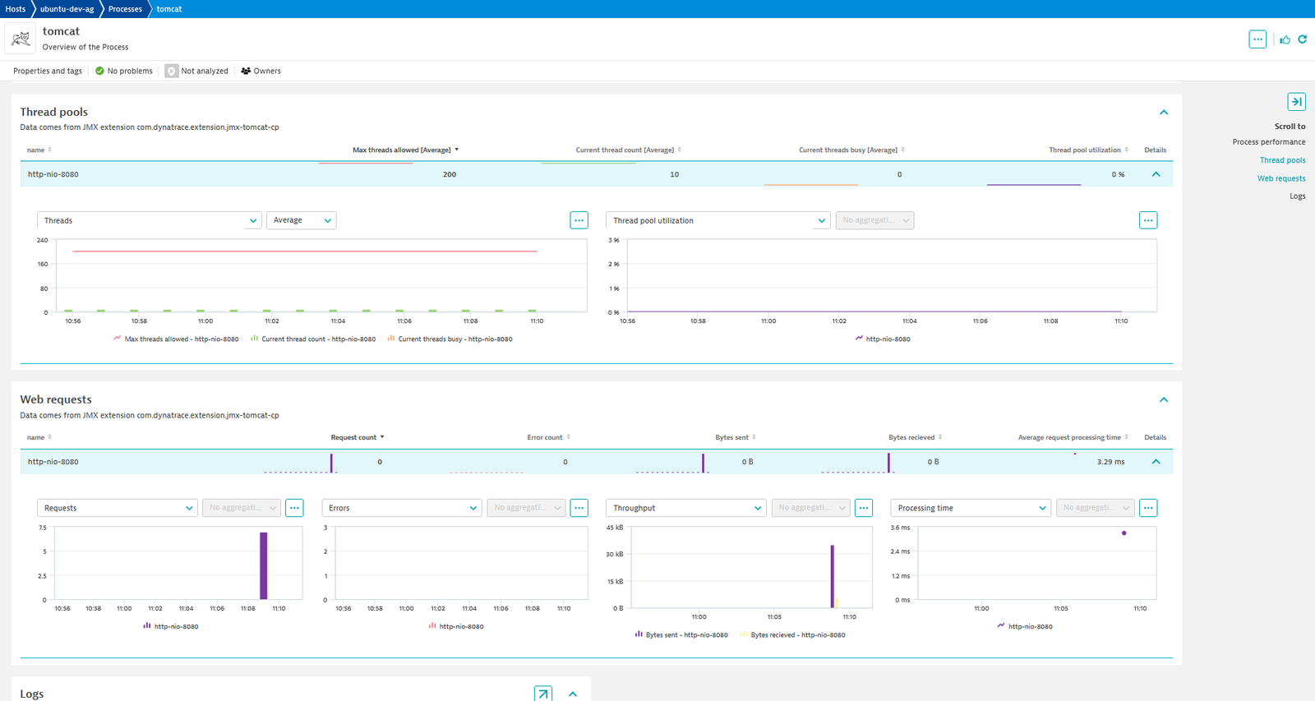Toggle http-nio-8080 legend under Errors chart
The width and height of the screenshot is (1315, 701).
[456, 626]
